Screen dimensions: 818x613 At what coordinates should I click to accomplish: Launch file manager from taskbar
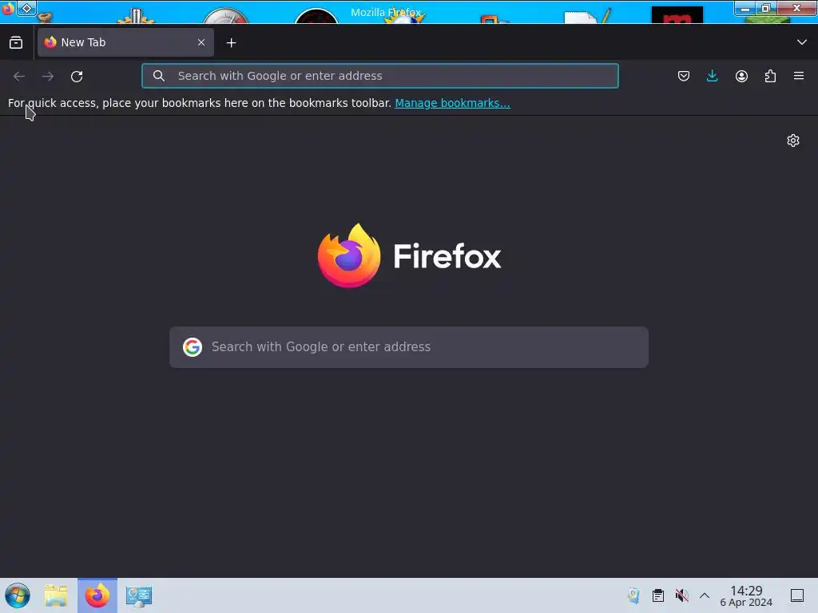(56, 595)
